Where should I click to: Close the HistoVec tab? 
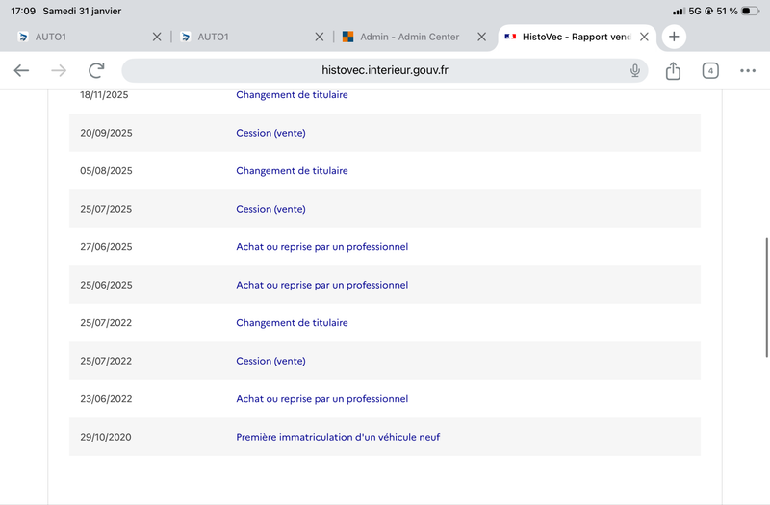pyautogui.click(x=645, y=37)
